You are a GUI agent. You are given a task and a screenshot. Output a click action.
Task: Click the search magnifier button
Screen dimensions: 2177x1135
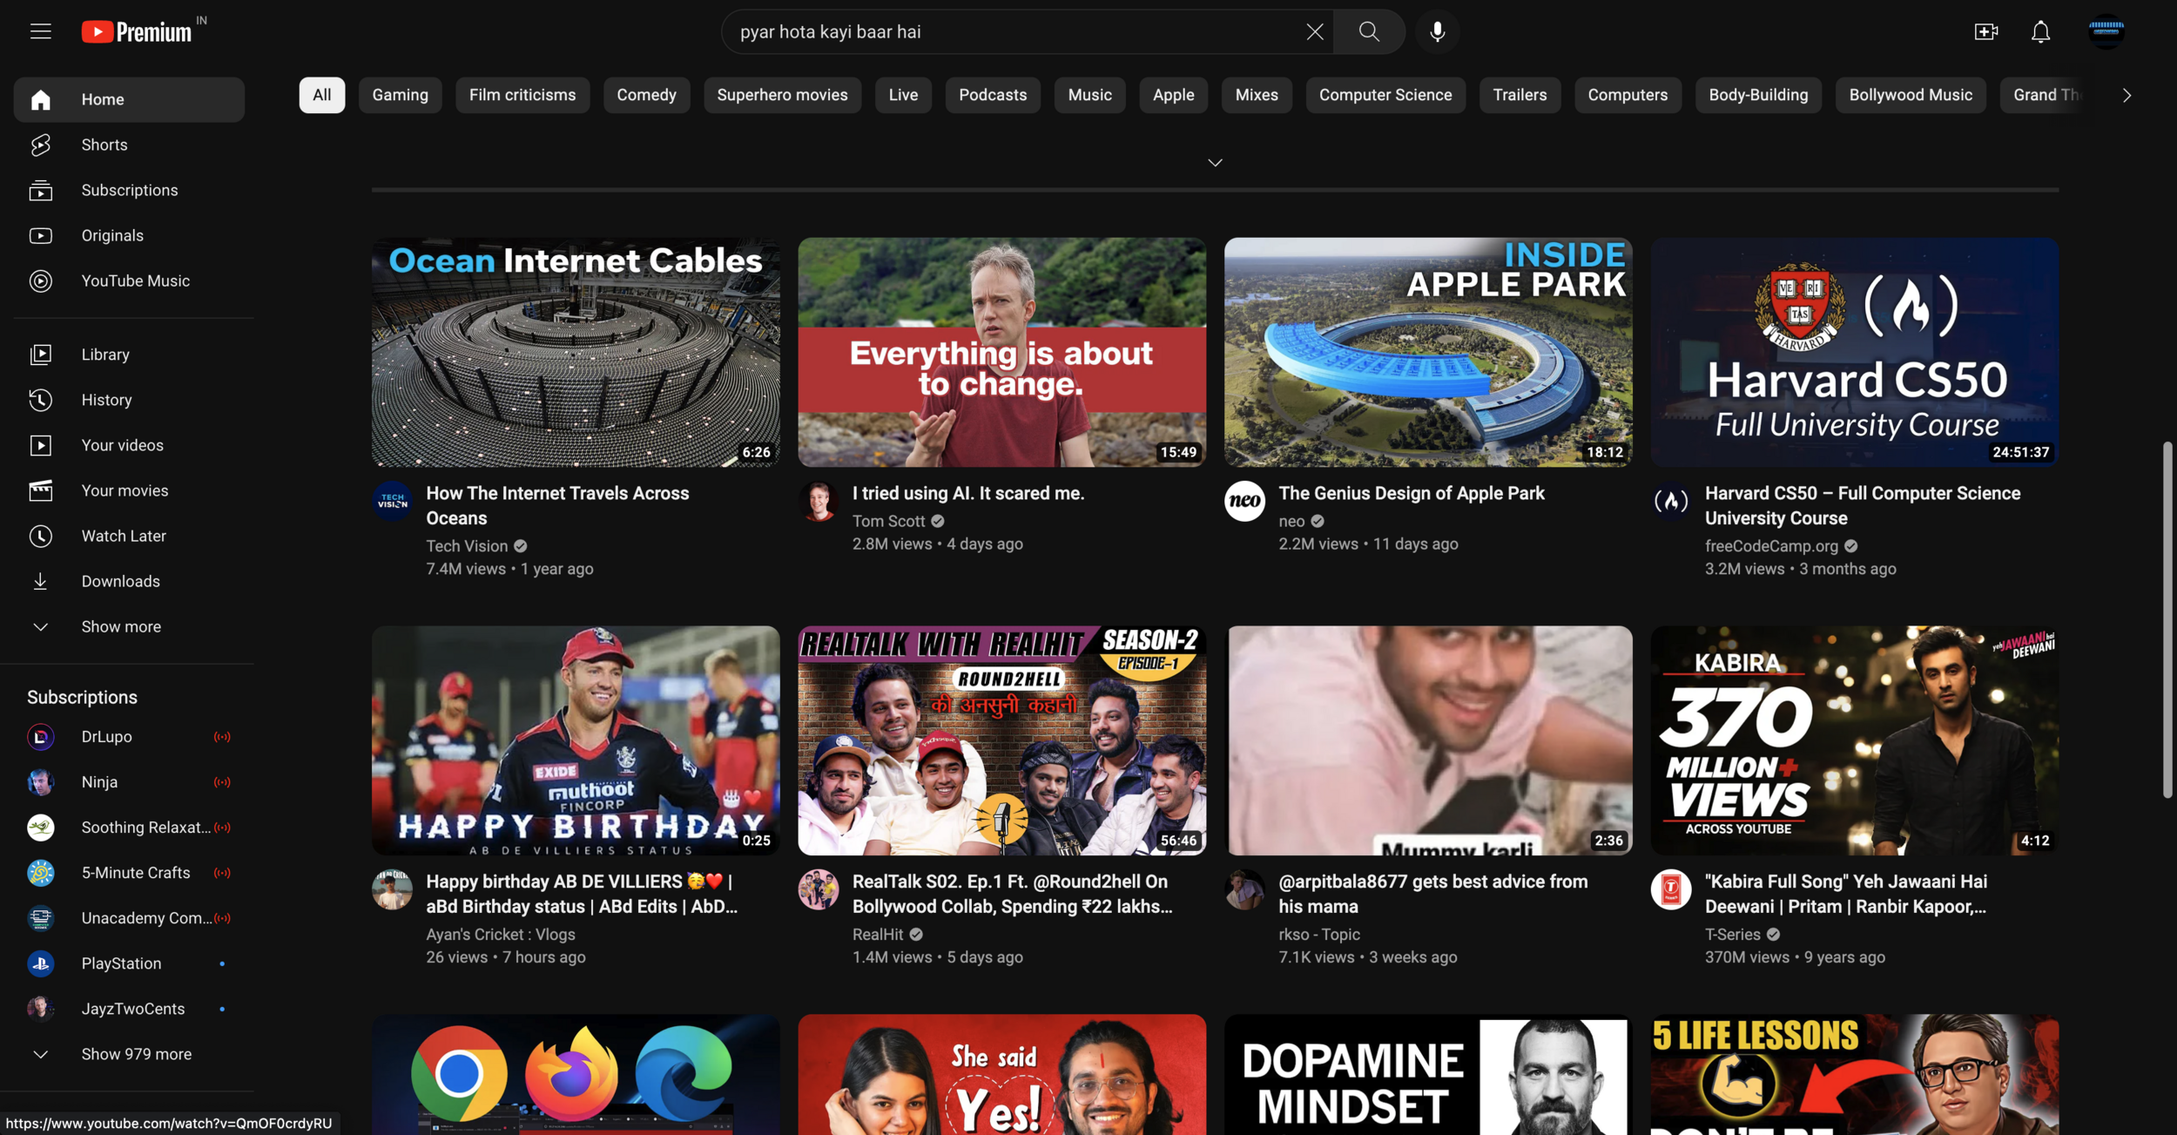coord(1369,32)
